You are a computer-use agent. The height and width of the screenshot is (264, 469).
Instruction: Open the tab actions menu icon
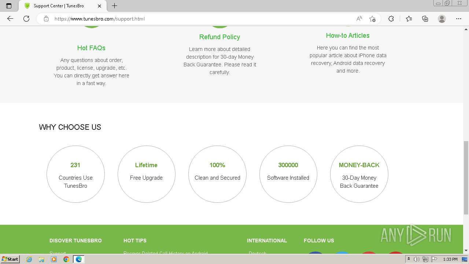[x=9, y=6]
